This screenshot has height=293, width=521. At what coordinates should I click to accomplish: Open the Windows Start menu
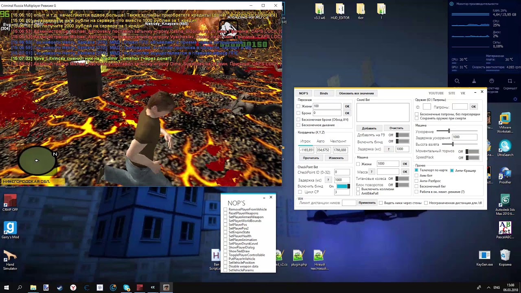[x=7, y=287]
